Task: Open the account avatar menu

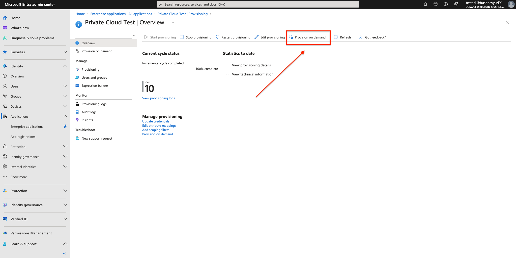Action: click(511, 4)
